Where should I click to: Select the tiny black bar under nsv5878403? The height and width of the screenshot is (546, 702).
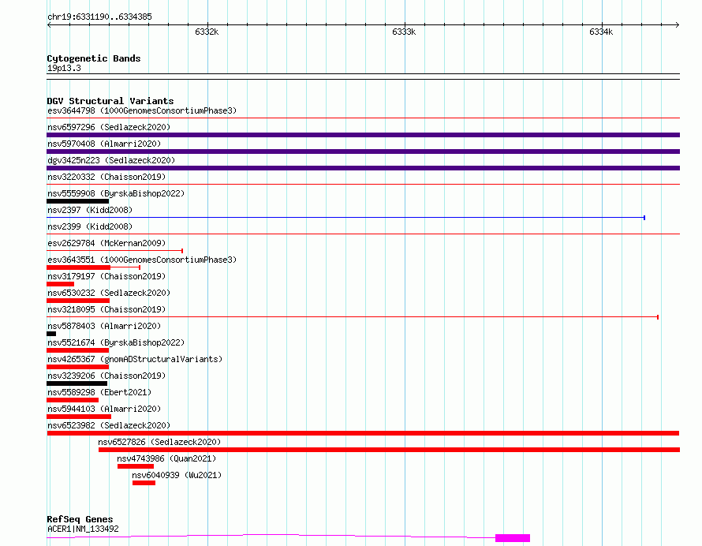tap(51, 334)
